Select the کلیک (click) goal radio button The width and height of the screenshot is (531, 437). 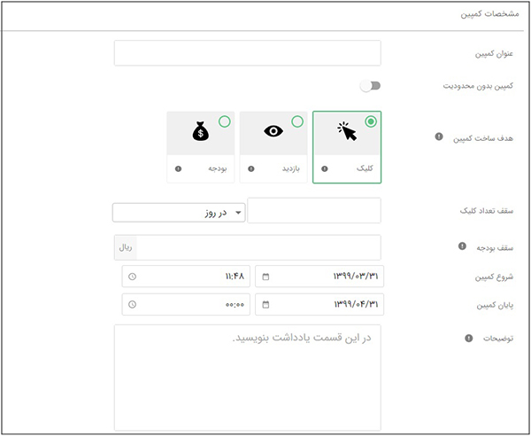click(370, 121)
